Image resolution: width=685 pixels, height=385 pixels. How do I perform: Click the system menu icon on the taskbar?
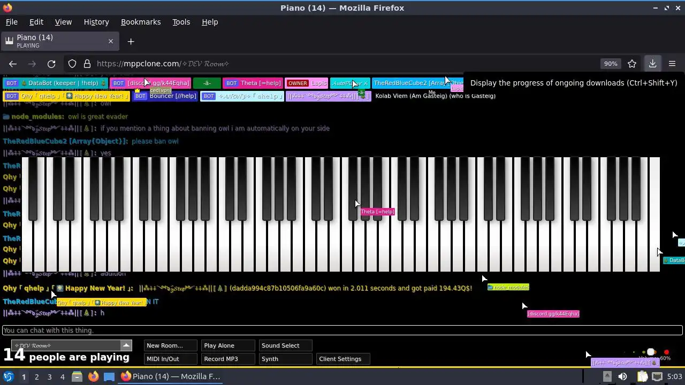[9, 376]
